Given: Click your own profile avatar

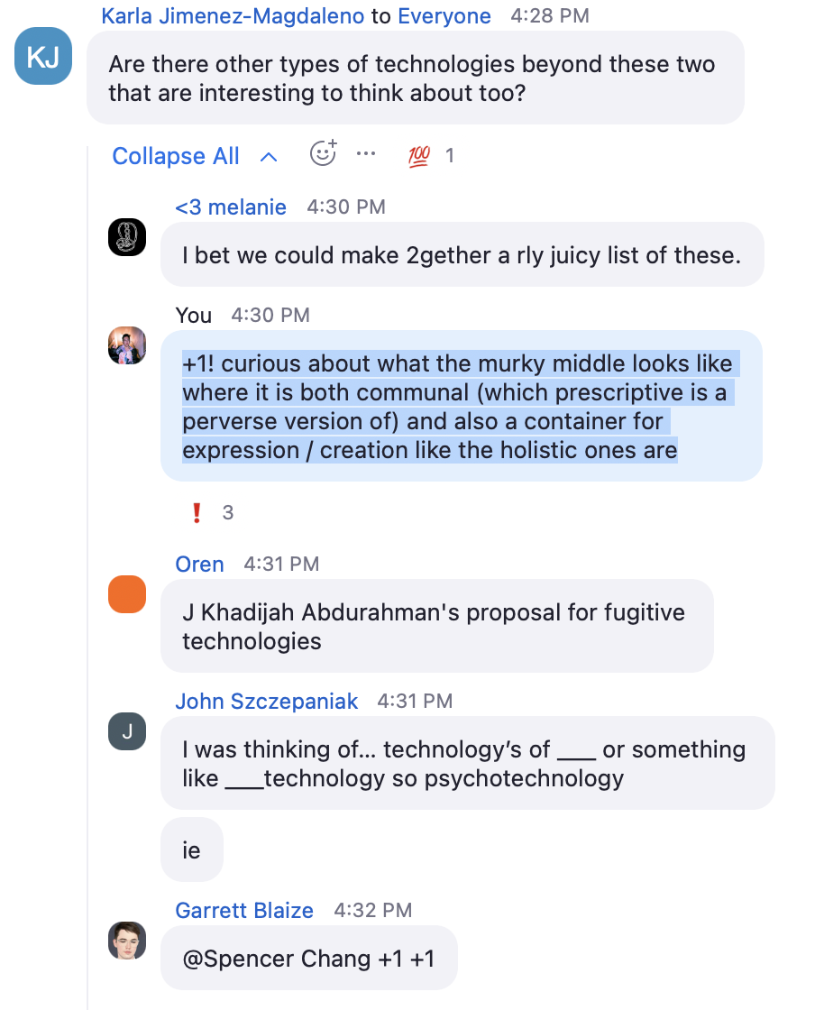Looking at the screenshot, I should point(126,345).
